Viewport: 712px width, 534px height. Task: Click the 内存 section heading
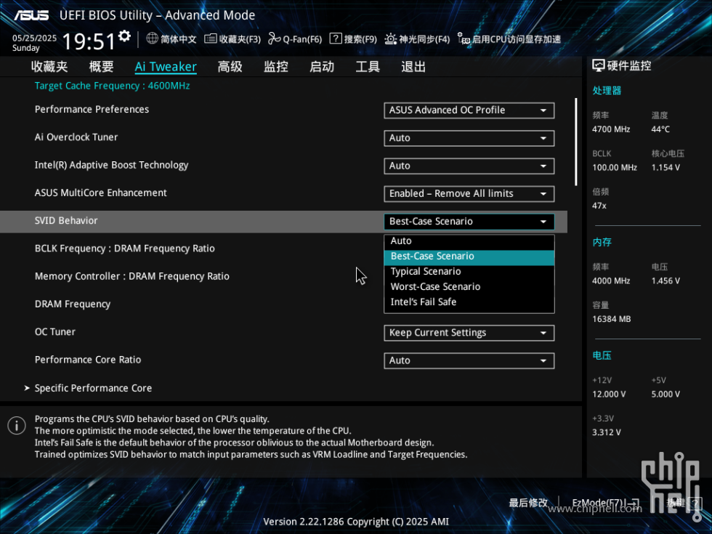(x=602, y=242)
